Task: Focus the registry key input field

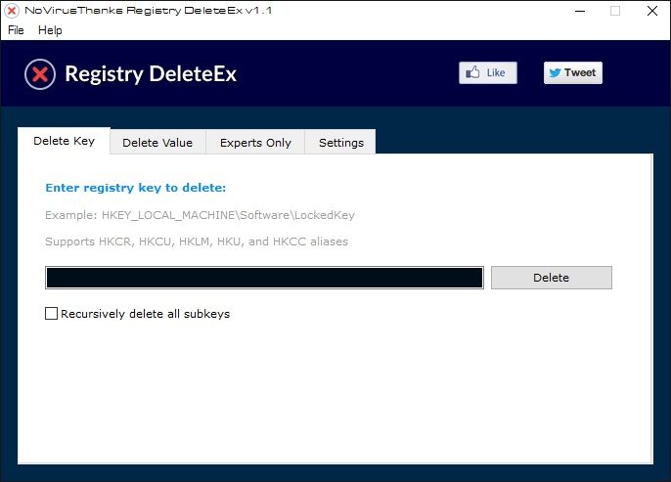Action: [x=264, y=278]
